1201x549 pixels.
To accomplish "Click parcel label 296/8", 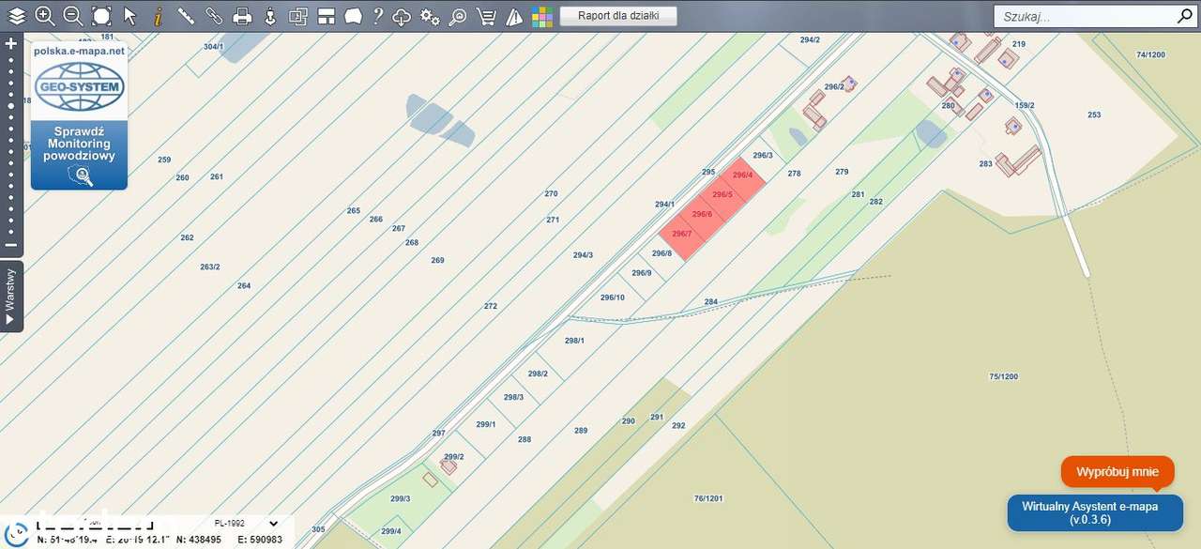I will pyautogui.click(x=661, y=253).
